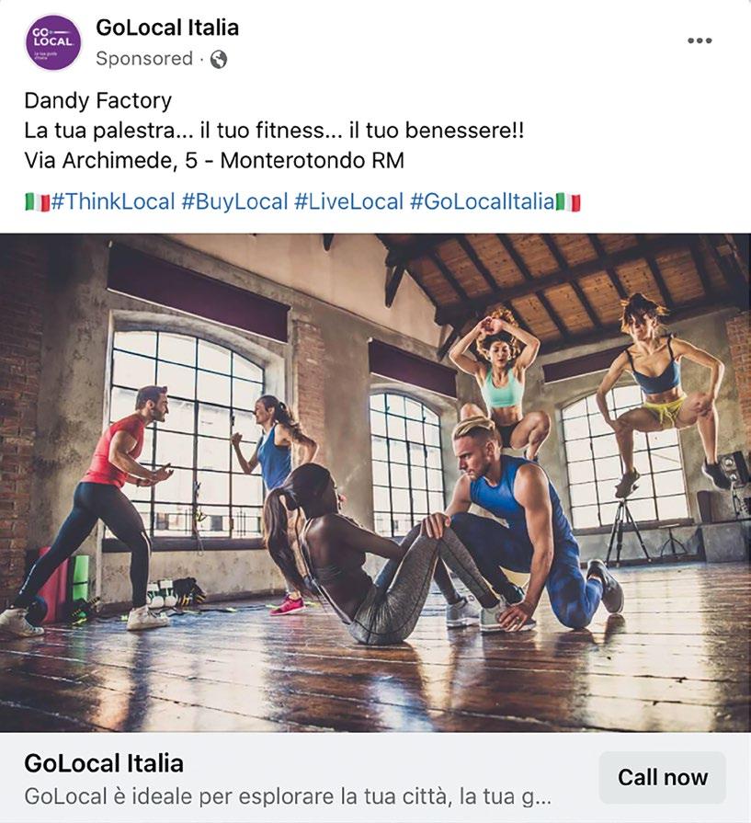Open the #GoLocalItalia hashtag
Image resolution: width=751 pixels, height=823 pixels.
tap(482, 201)
